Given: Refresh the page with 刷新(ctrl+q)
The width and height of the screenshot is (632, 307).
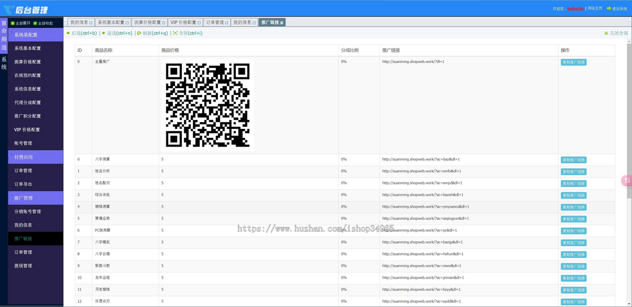Looking at the screenshot, I should pyautogui.click(x=152, y=33).
